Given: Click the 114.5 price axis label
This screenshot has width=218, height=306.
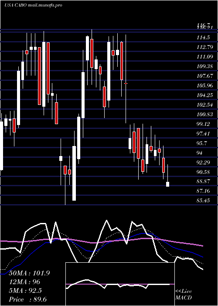Looking at the screenshot, I should point(203,38).
